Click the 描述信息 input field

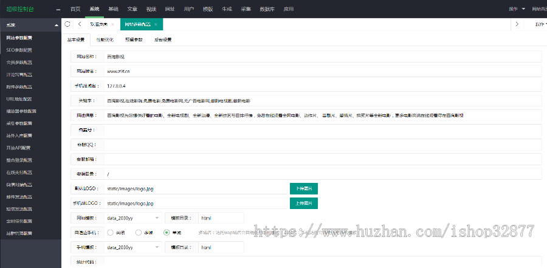(323, 115)
